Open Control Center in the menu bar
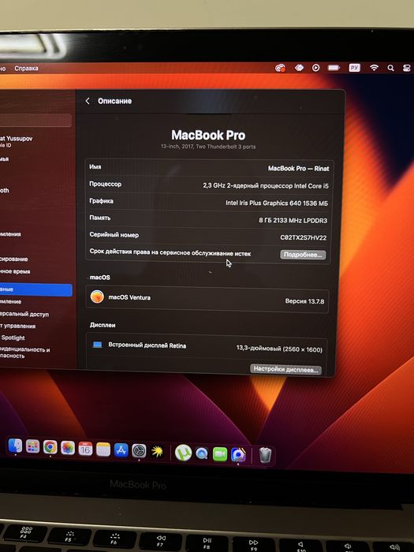The height and width of the screenshot is (552, 414). [x=407, y=69]
